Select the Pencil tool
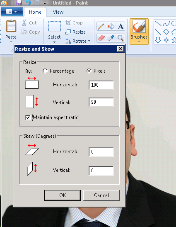 coord(101,27)
